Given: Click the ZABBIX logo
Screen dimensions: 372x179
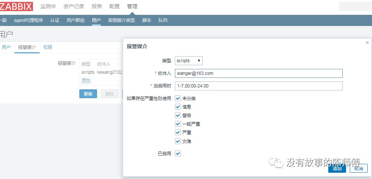Looking at the screenshot, I should coord(16,6).
